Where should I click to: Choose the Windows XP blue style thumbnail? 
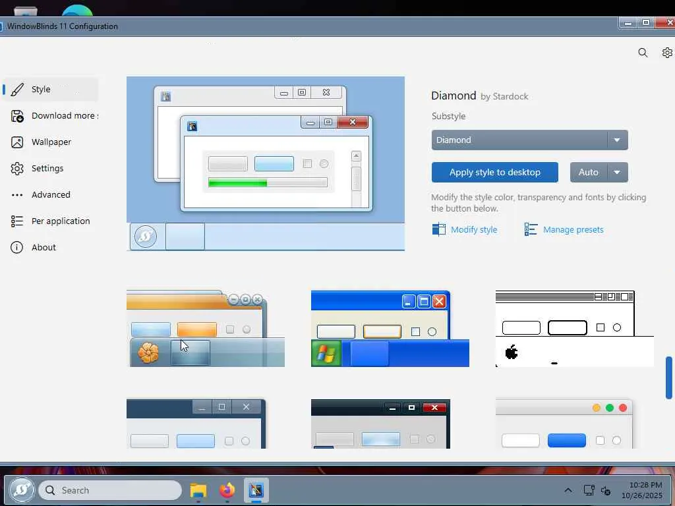(x=390, y=329)
